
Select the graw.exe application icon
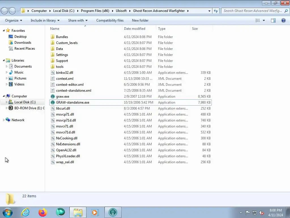pyautogui.click(x=53, y=97)
